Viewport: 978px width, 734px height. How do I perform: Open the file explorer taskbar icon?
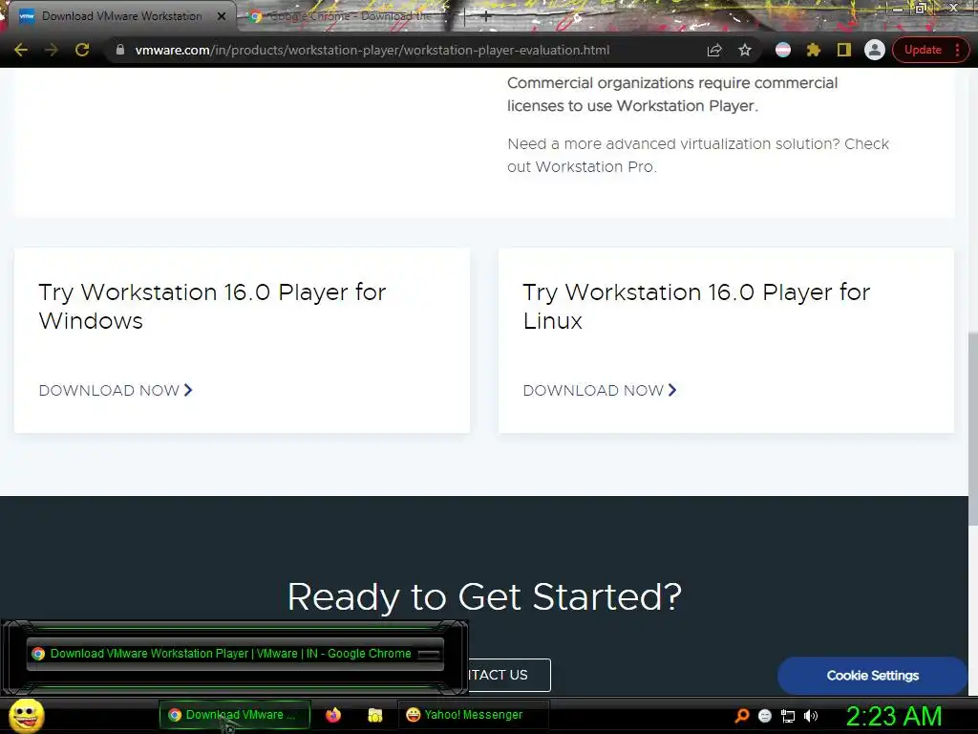point(374,715)
